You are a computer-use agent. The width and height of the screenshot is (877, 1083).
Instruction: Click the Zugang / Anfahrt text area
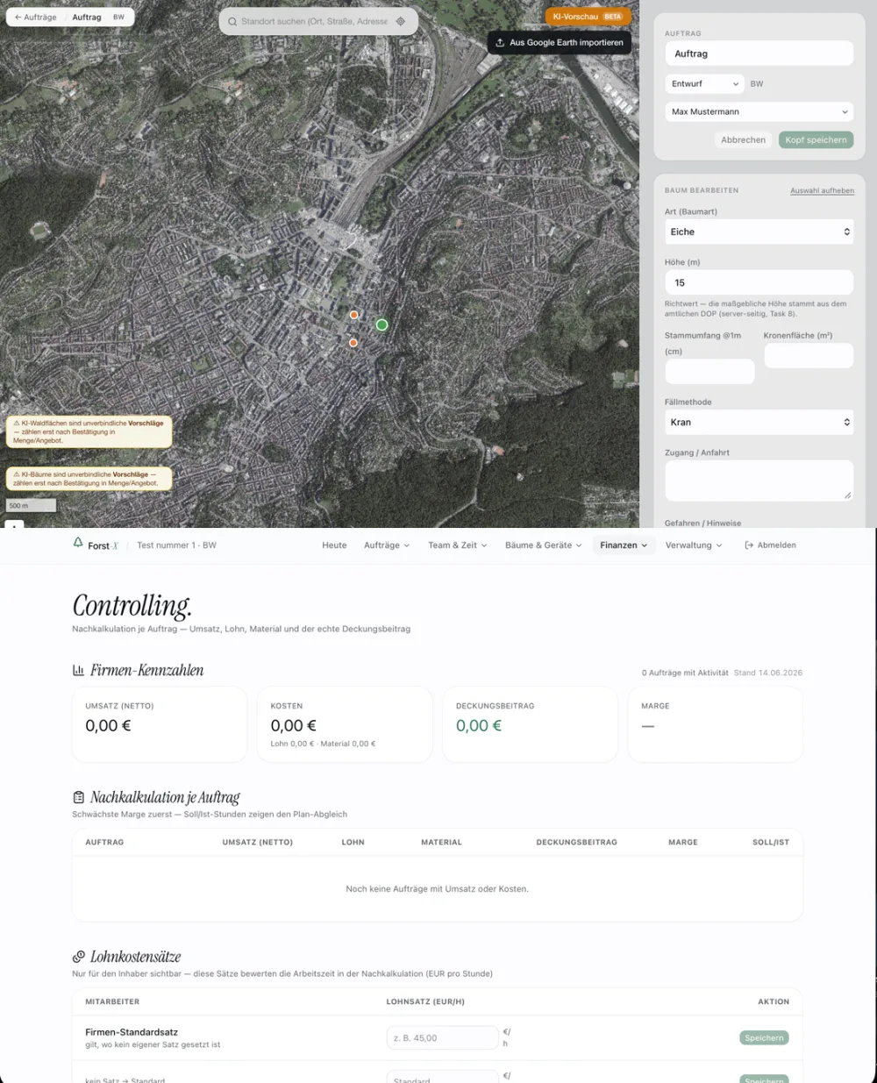(x=759, y=481)
